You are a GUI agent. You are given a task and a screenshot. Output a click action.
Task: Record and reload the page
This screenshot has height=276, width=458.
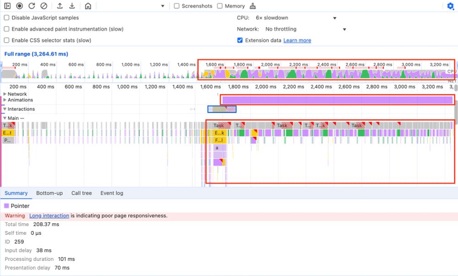(x=31, y=6)
